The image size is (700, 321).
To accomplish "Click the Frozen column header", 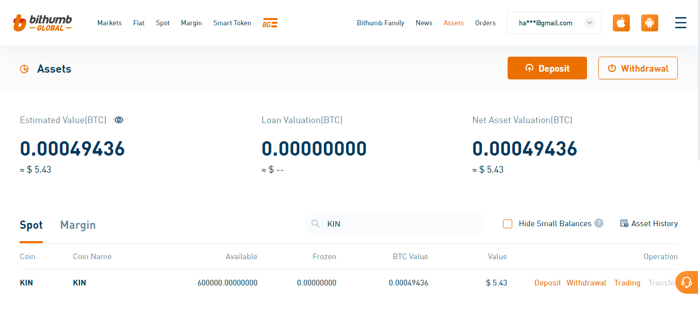I will point(324,257).
